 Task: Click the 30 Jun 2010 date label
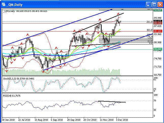click(8, 120)
